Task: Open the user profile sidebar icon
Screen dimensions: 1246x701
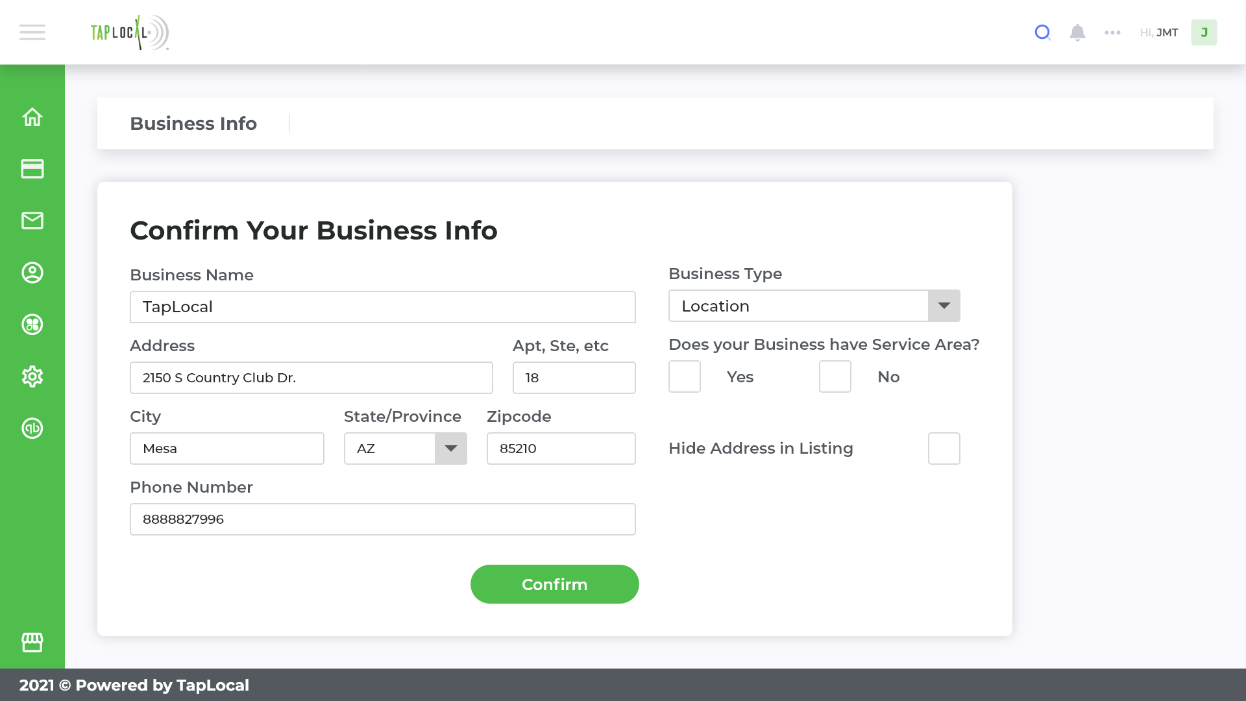Action: [x=32, y=273]
